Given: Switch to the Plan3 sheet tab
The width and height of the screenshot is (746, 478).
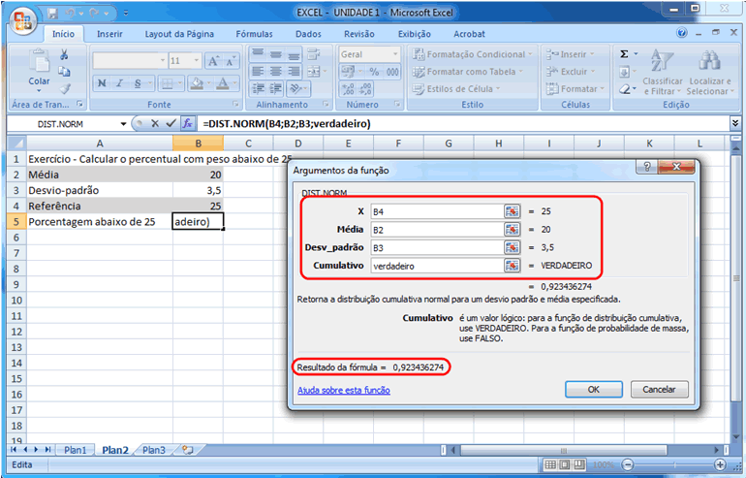Looking at the screenshot, I should [x=153, y=450].
